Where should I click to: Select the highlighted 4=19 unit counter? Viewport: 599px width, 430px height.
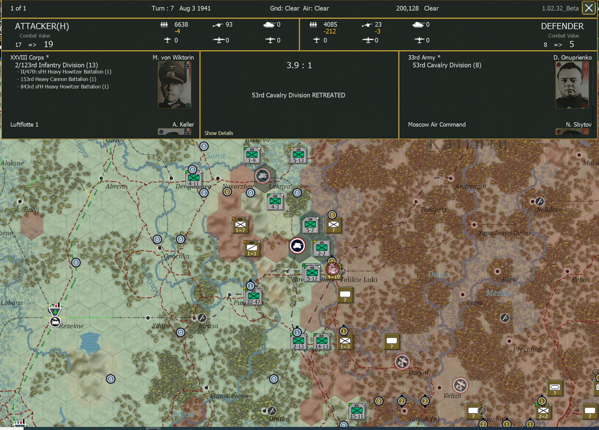coord(333,271)
